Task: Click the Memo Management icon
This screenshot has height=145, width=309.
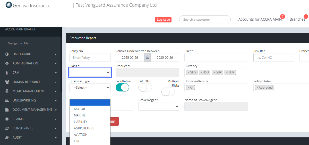Action: [x=7, y=91]
